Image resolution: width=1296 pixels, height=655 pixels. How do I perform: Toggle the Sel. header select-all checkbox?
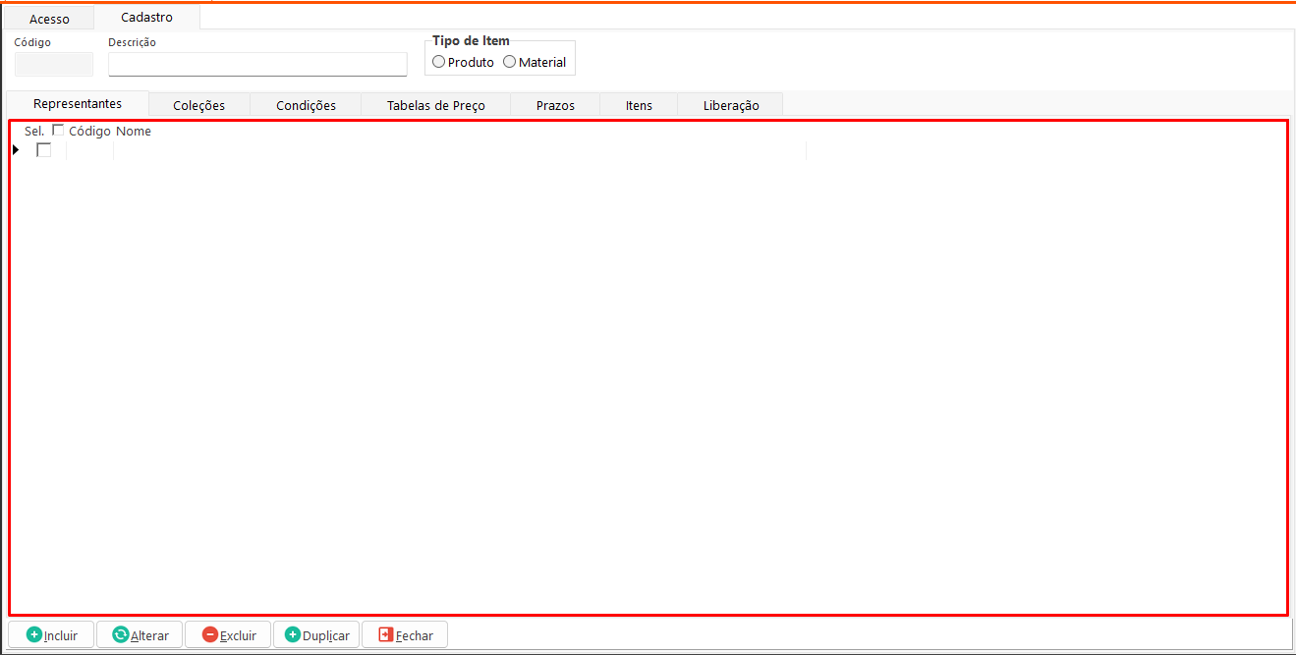click(x=58, y=131)
